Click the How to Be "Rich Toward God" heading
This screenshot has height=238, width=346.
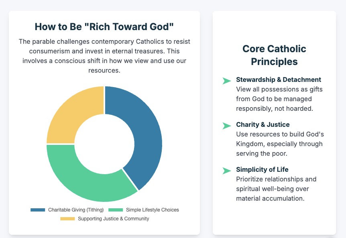coord(104,27)
